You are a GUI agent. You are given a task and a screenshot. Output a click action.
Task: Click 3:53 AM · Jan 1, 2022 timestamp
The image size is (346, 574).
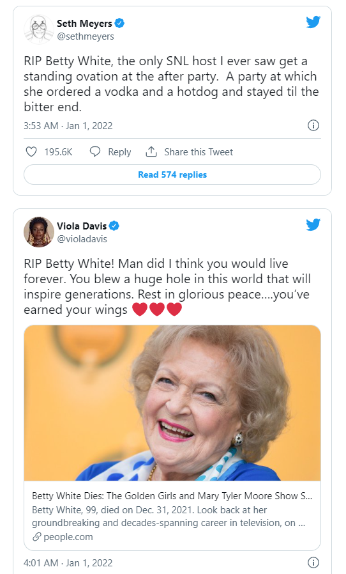click(x=68, y=125)
